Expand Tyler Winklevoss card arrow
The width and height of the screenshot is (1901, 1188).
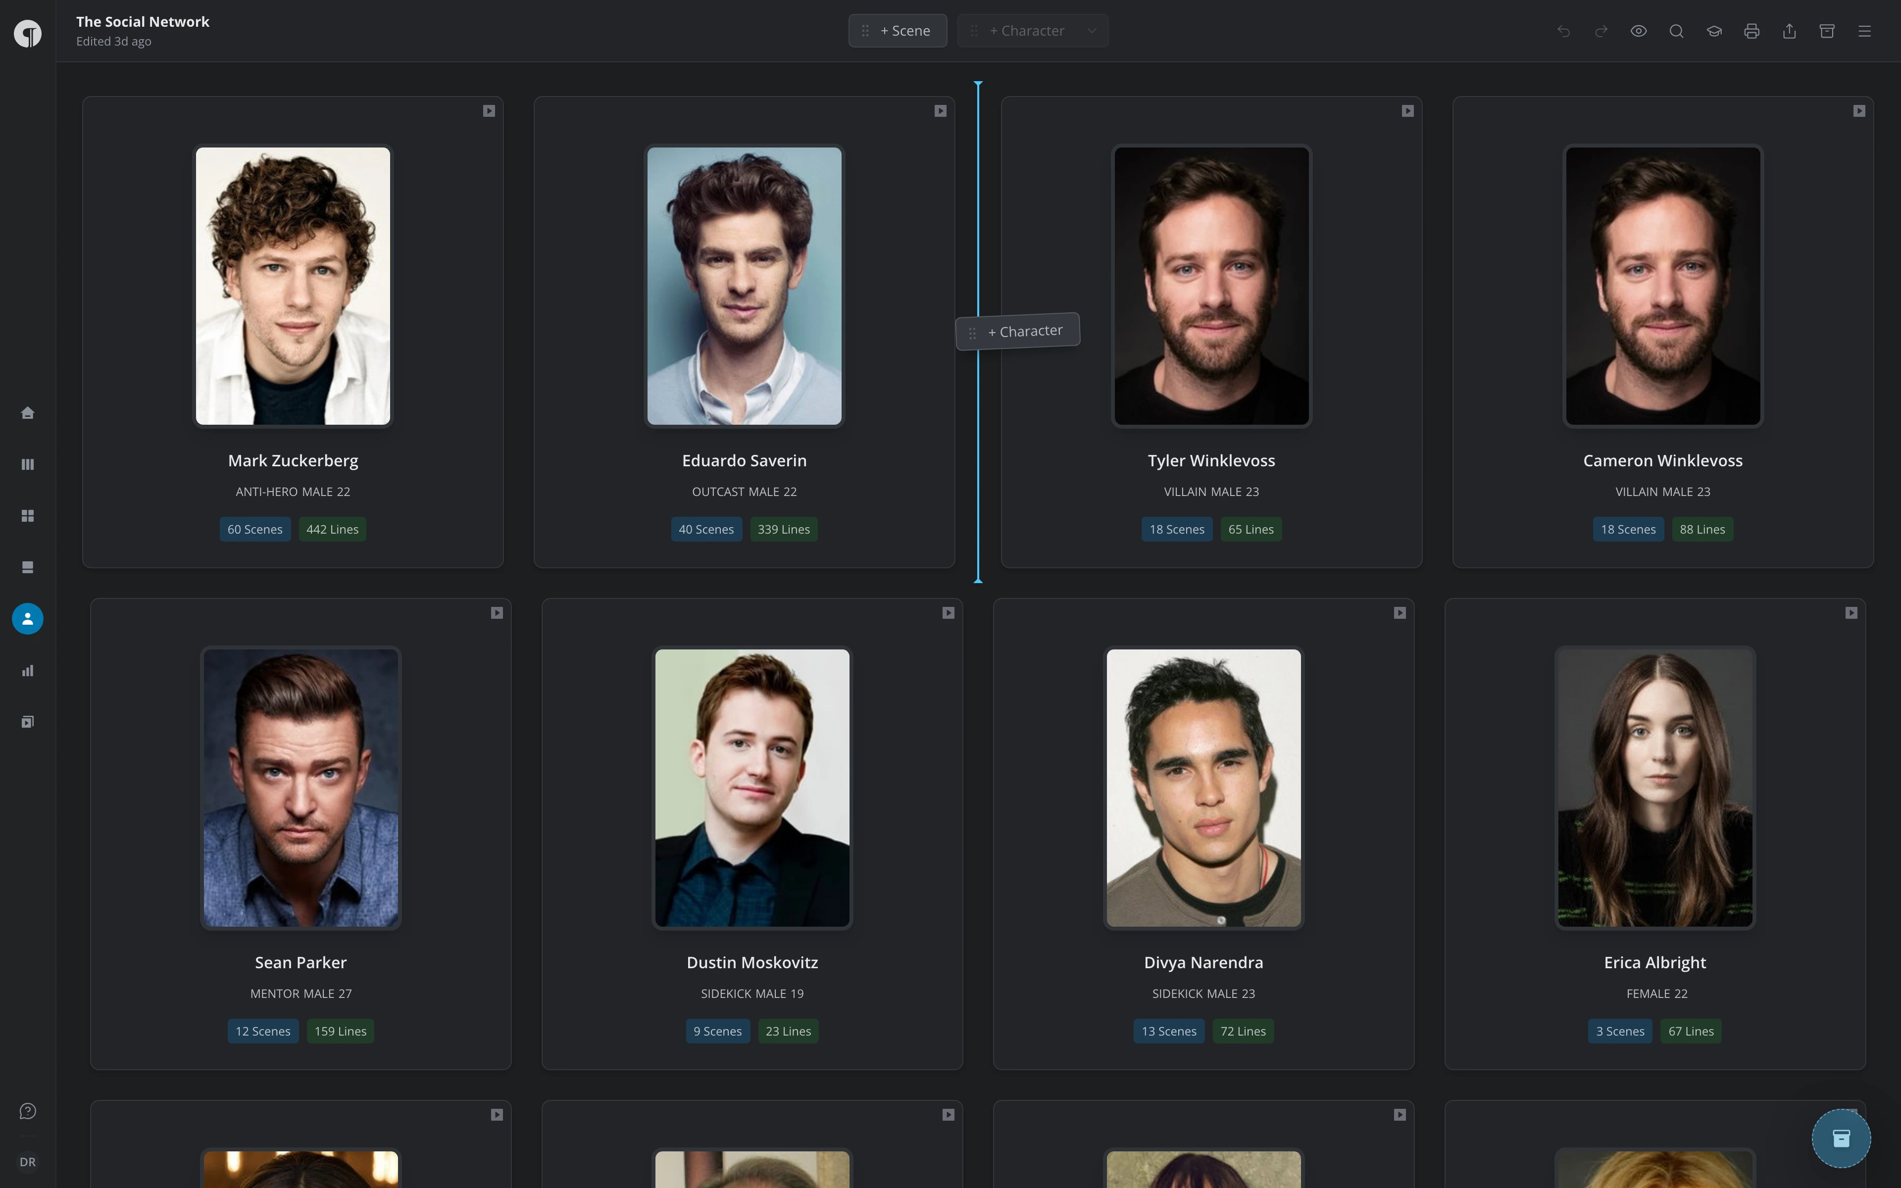pos(1408,111)
